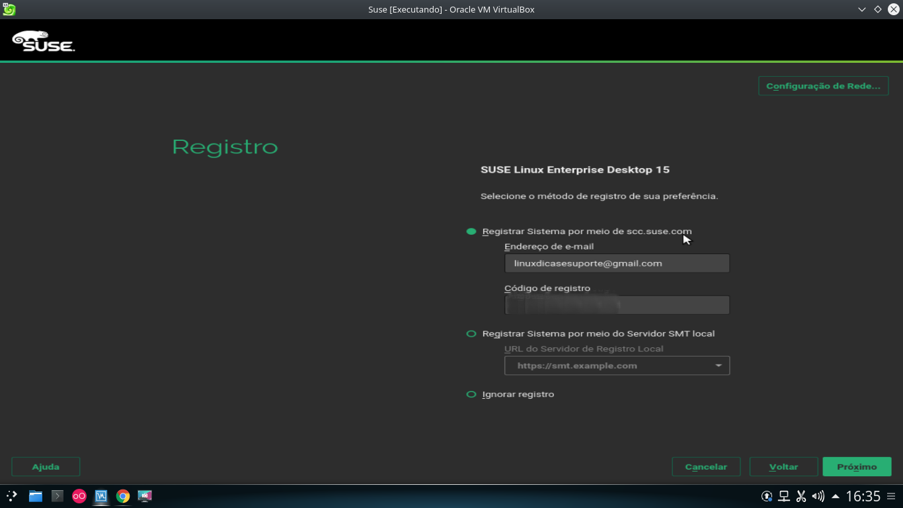Select the Ignorar registro option
Image resolution: width=903 pixels, height=508 pixels.
(x=471, y=394)
